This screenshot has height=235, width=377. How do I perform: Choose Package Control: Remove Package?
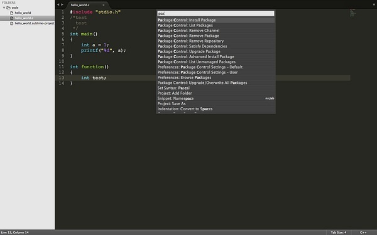coord(216,36)
